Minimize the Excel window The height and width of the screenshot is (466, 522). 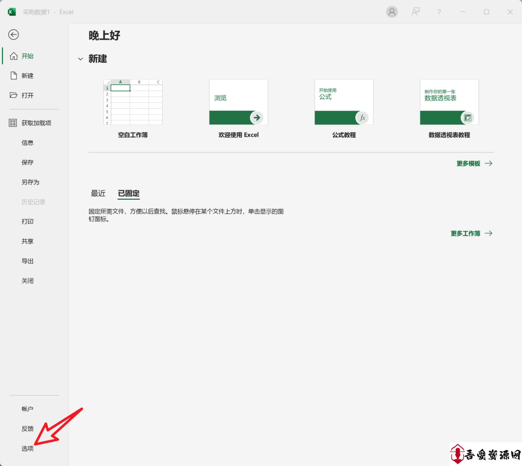click(463, 12)
